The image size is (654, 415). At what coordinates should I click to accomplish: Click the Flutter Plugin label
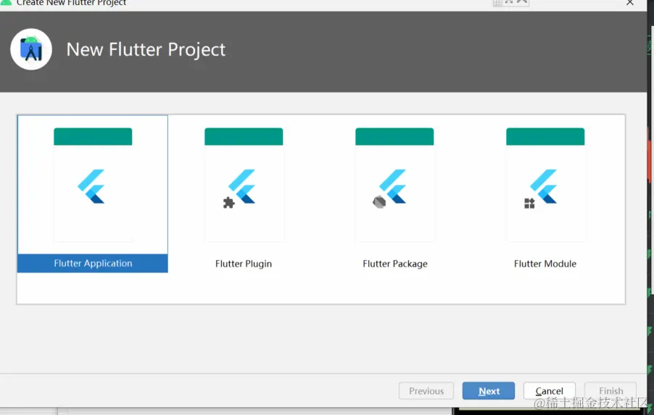click(244, 264)
